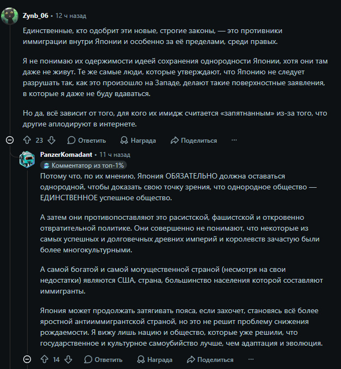Reply to Zynb_06 via Ответить
Image resolution: width=341 pixels, height=369 pixels.
[87, 141]
